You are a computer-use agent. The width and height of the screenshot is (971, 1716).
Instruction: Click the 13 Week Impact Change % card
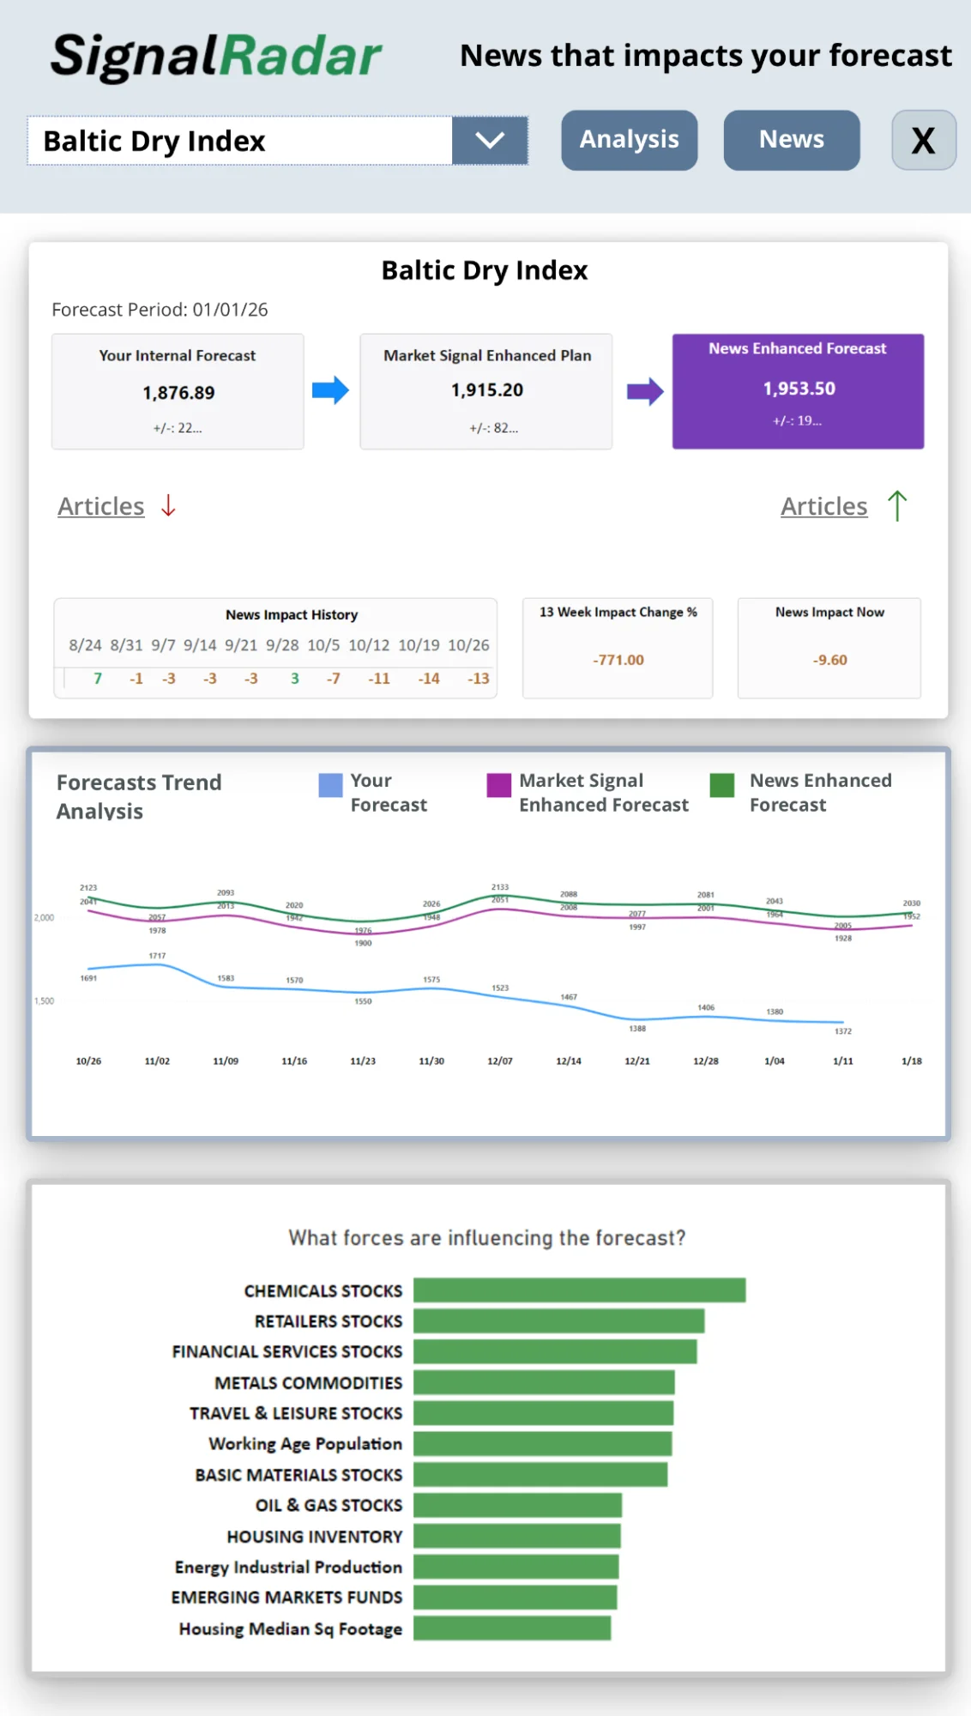(618, 648)
